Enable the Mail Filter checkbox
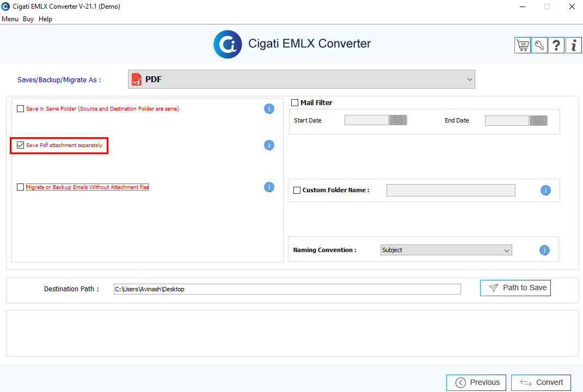 pyautogui.click(x=295, y=103)
